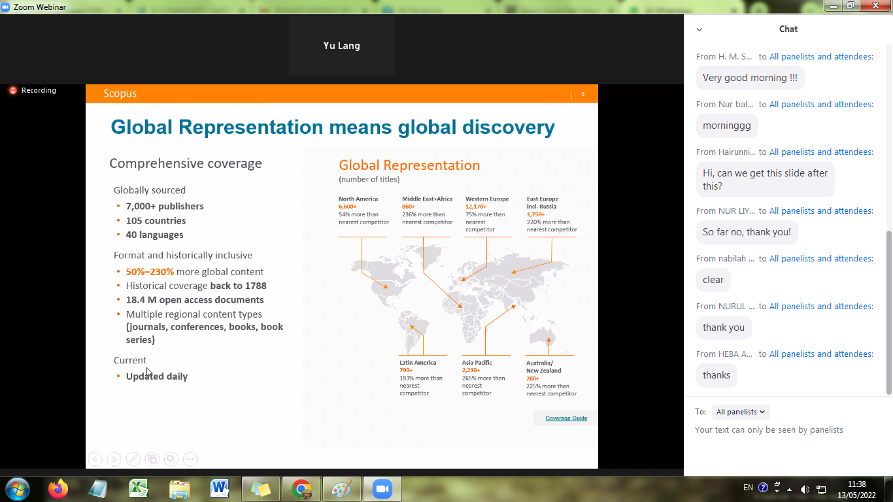
Task: Click the blue help icon in system tray
Action: pos(763,488)
